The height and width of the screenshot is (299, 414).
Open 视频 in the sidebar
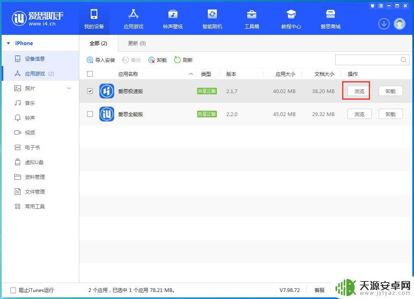click(x=30, y=132)
